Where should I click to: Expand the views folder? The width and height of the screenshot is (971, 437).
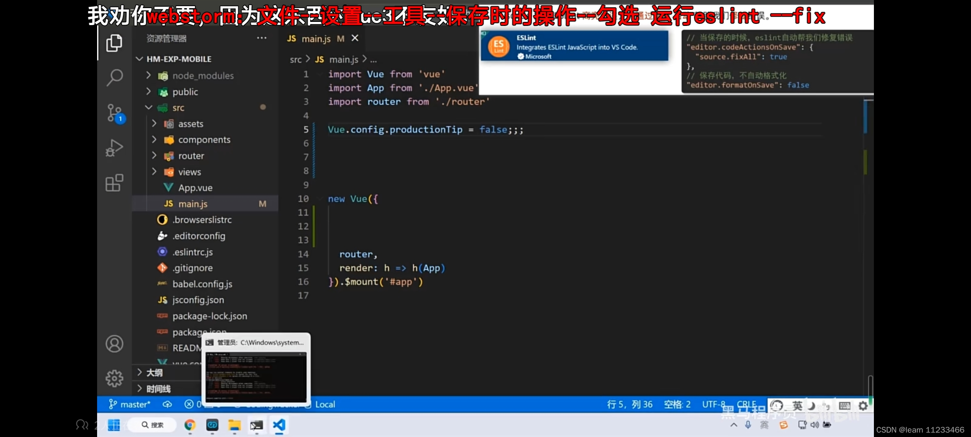click(154, 172)
